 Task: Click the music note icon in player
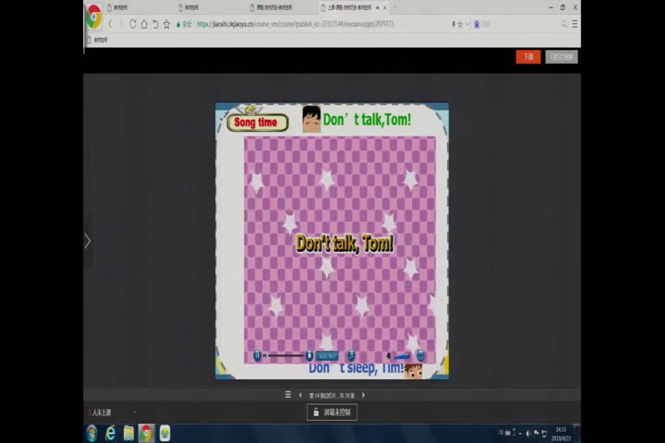coord(351,355)
